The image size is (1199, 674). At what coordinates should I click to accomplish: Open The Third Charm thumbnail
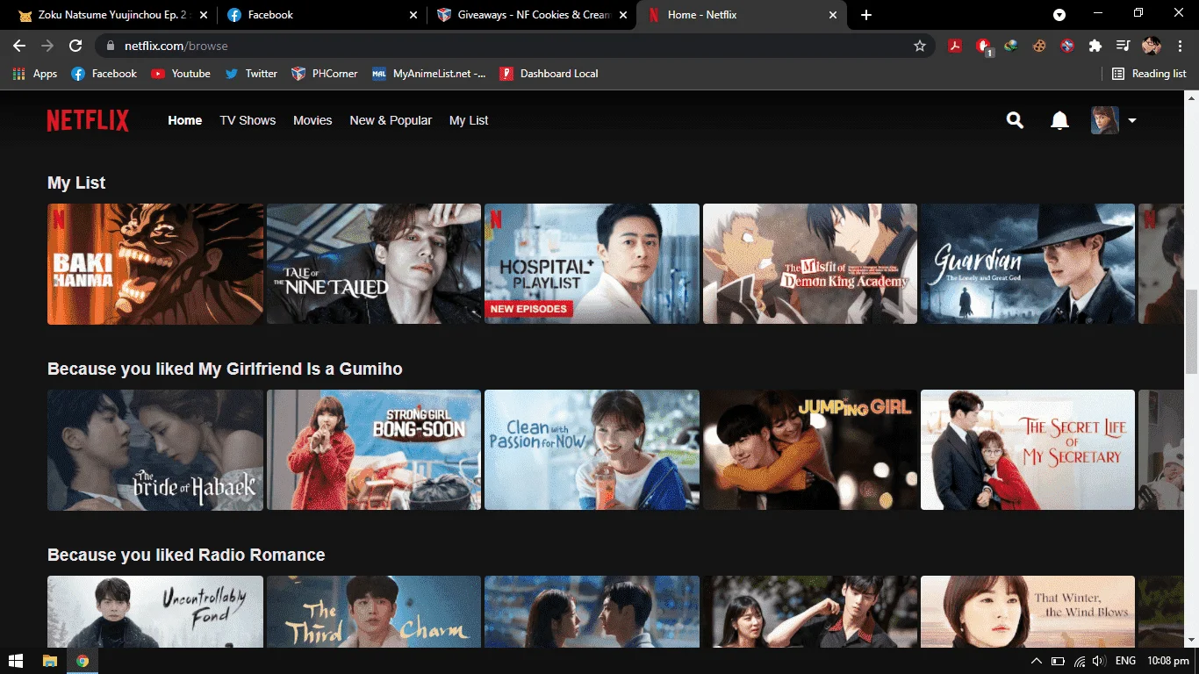click(374, 612)
